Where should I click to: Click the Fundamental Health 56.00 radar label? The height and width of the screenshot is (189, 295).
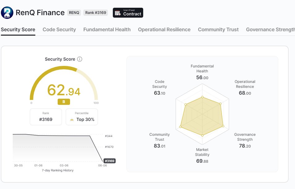point(202,72)
